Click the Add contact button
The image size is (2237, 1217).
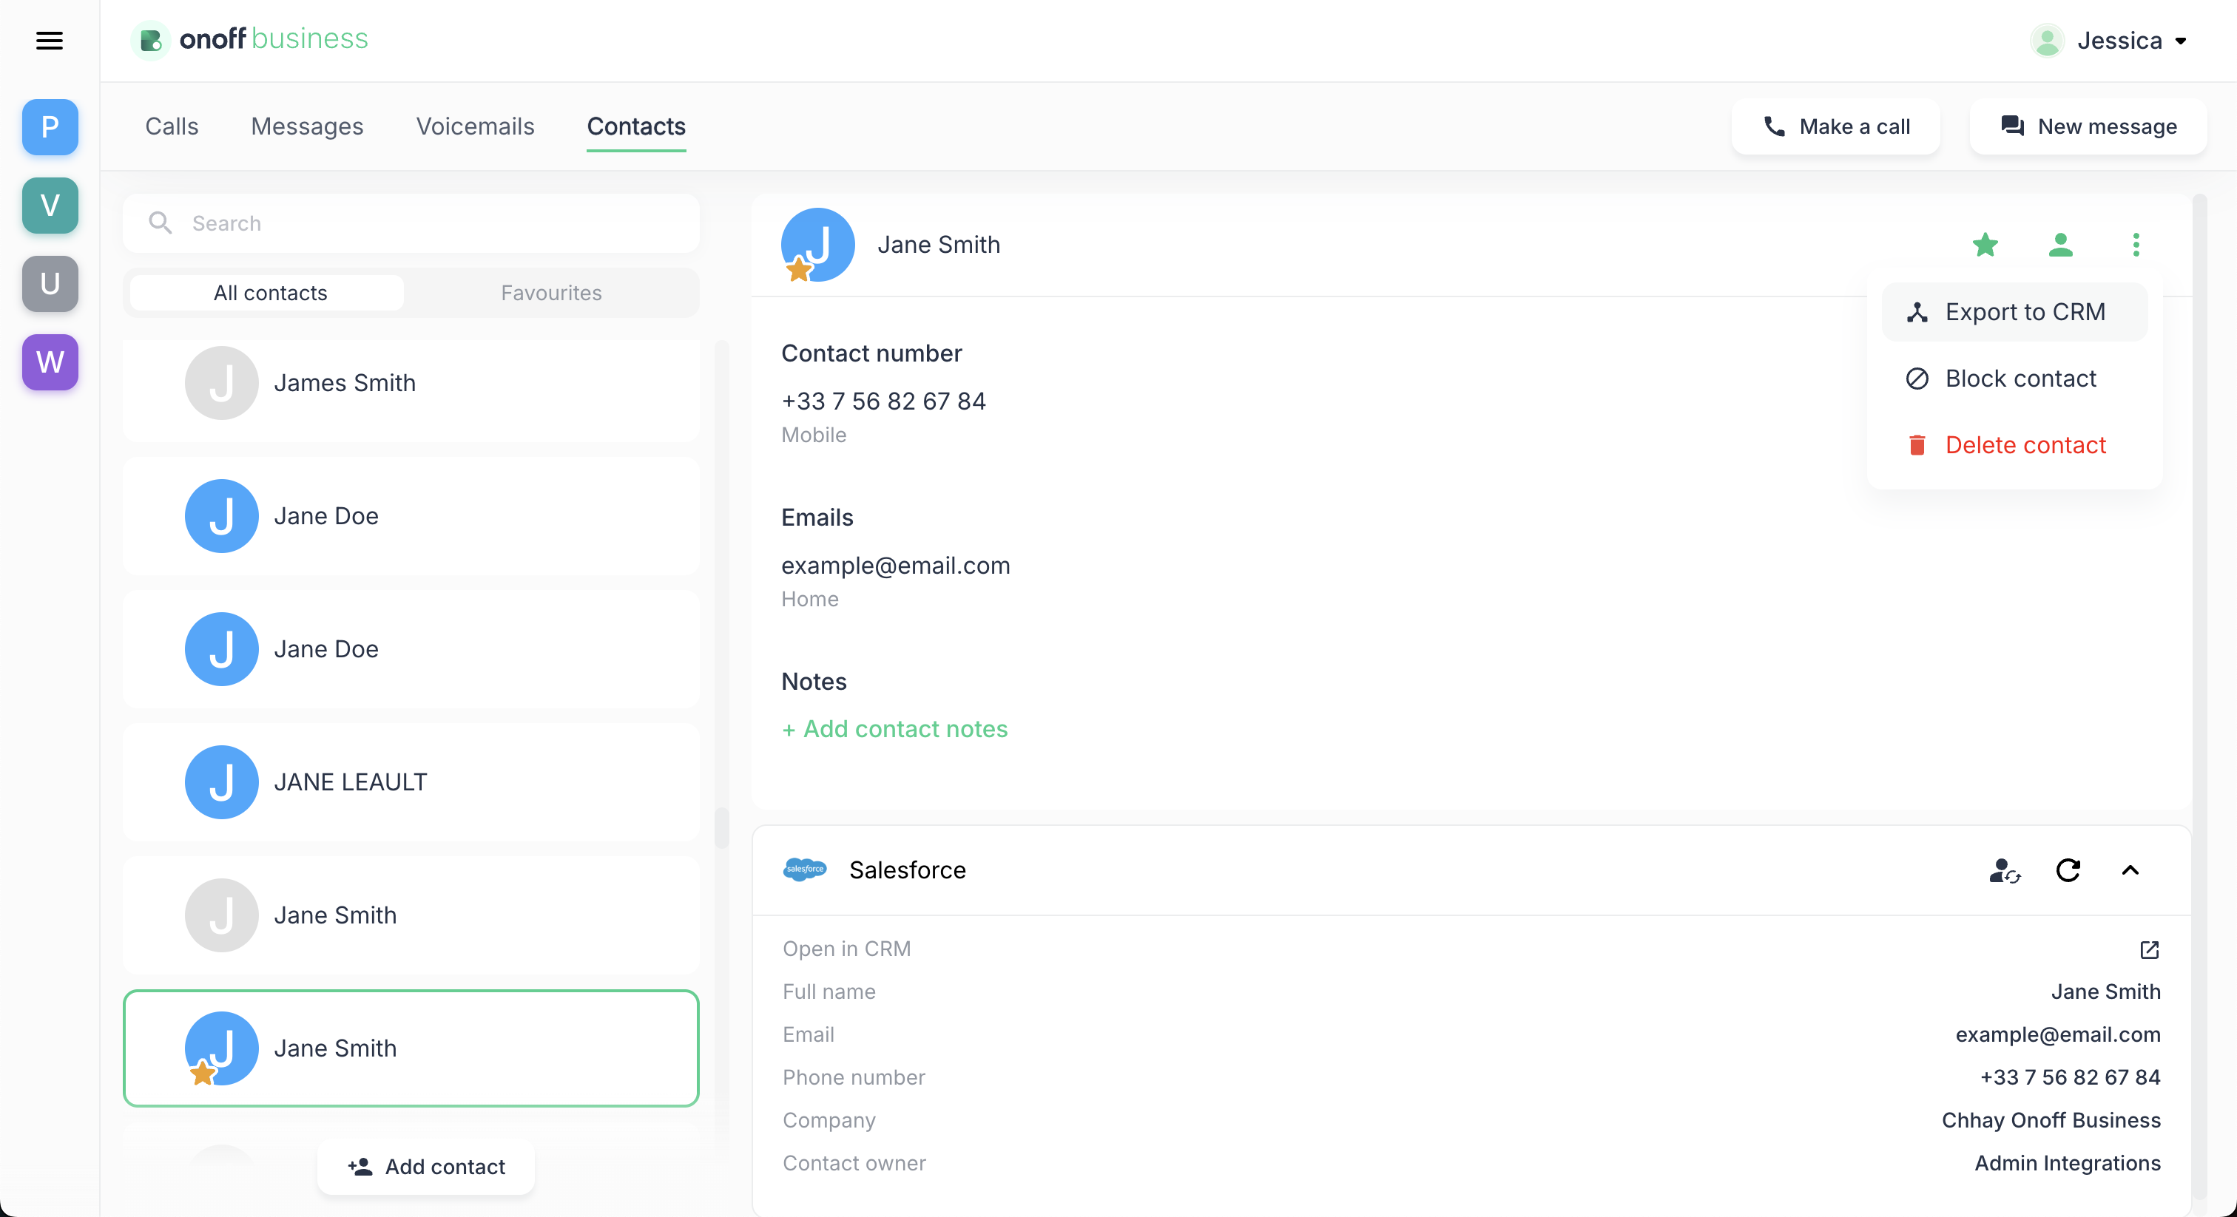click(x=426, y=1167)
